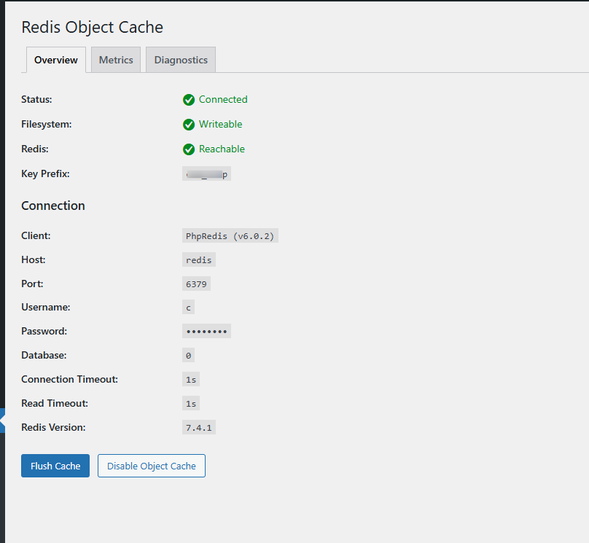Image resolution: width=589 pixels, height=543 pixels.
Task: Click Disable Object Cache button
Action: click(x=152, y=466)
